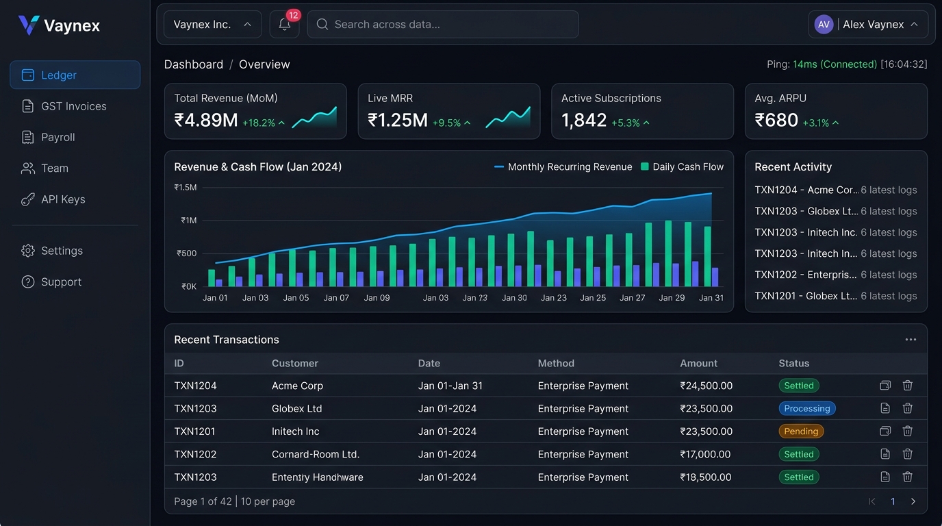Open the Alex Vaynex user menu
This screenshot has width=942, height=526.
click(x=868, y=25)
